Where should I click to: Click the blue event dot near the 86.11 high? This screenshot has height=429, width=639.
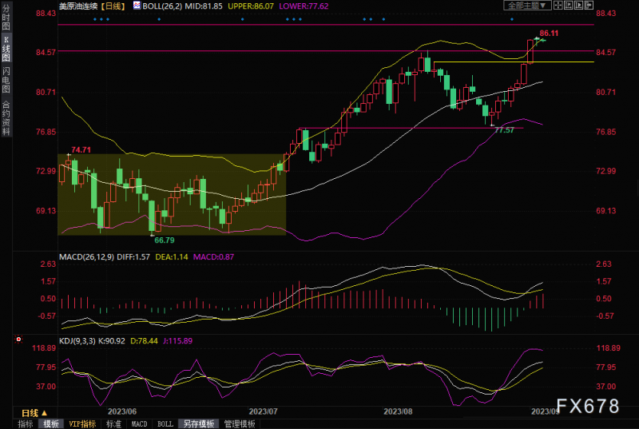click(x=512, y=19)
